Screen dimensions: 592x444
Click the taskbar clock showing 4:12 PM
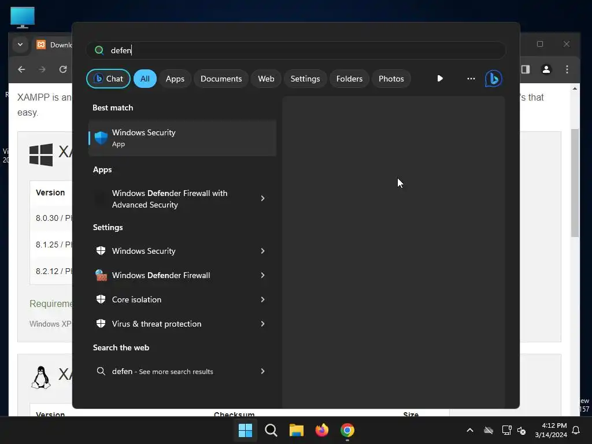pos(551,430)
